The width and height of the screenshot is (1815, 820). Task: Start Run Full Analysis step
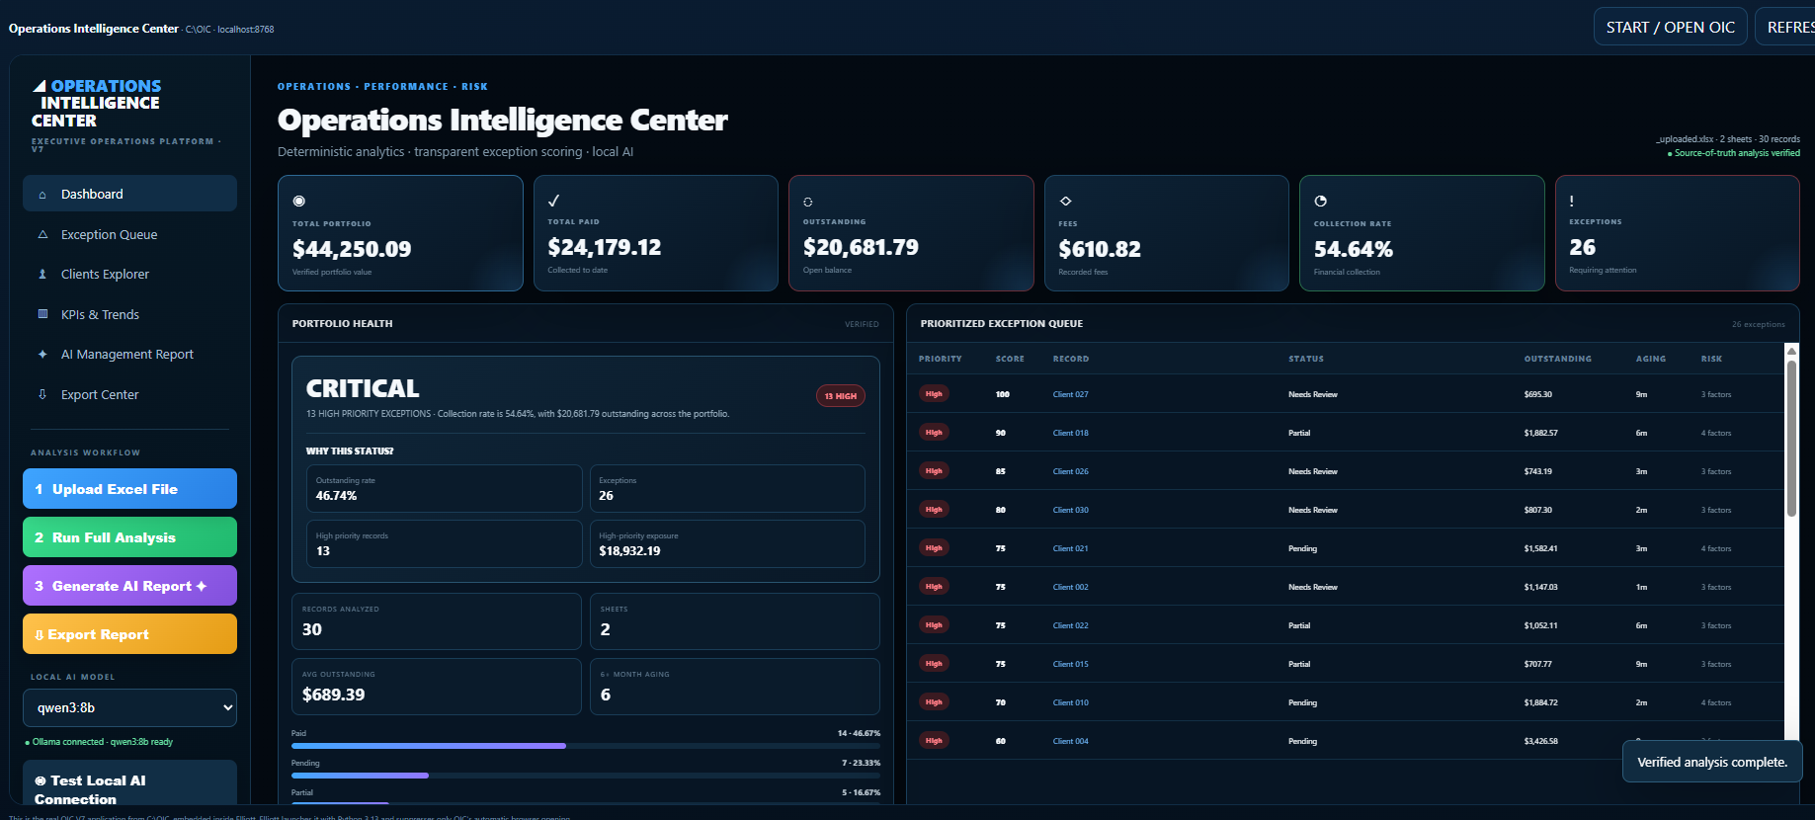[x=129, y=537]
